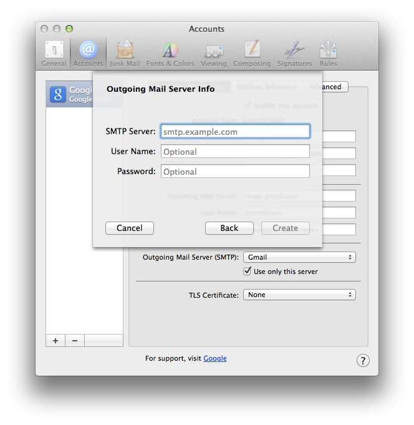Open the Rules preferences pane
The width and height of the screenshot is (414, 425).
coord(328,54)
